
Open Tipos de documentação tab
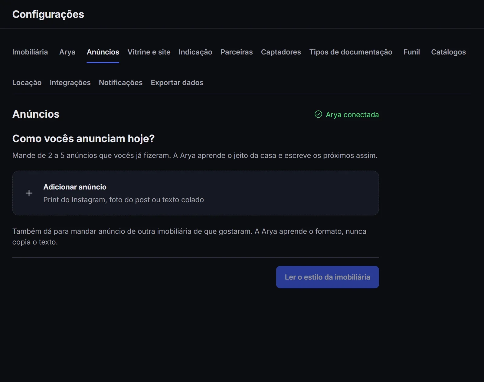pyautogui.click(x=351, y=52)
